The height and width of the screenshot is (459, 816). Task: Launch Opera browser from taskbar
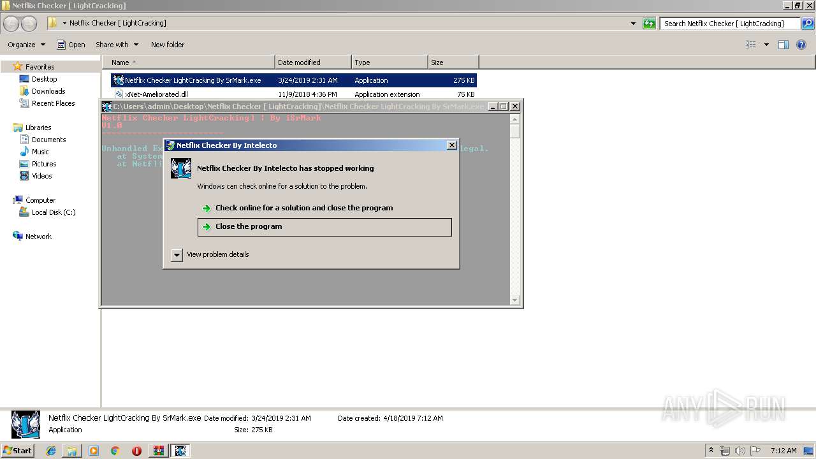(136, 451)
